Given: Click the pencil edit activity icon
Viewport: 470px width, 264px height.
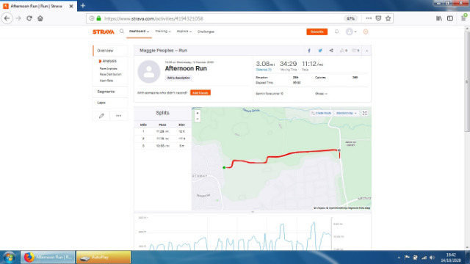Looking at the screenshot, I should coord(101,116).
